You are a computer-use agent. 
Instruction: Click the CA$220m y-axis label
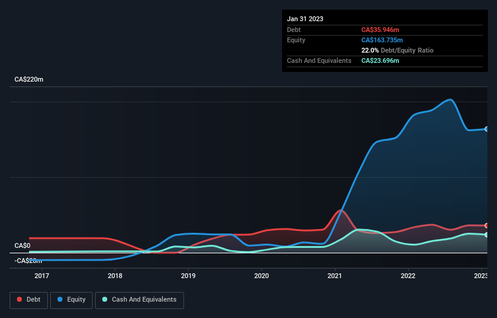[29, 79]
